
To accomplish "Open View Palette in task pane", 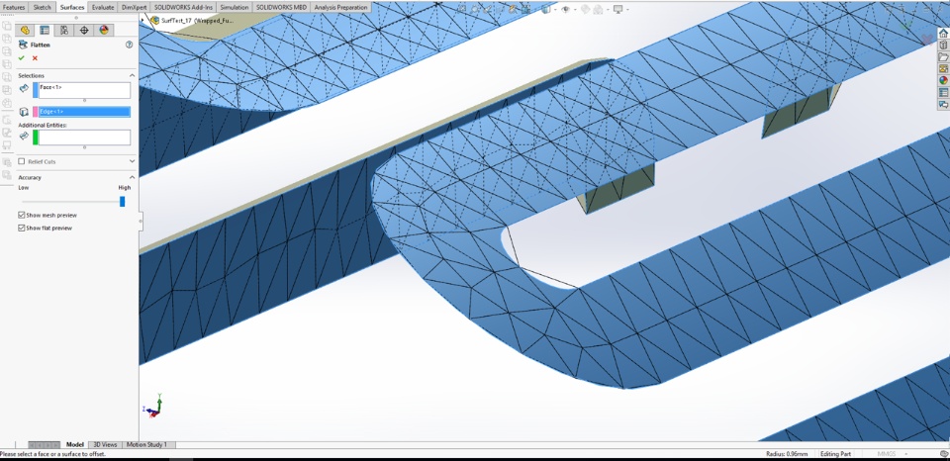I will click(x=943, y=68).
